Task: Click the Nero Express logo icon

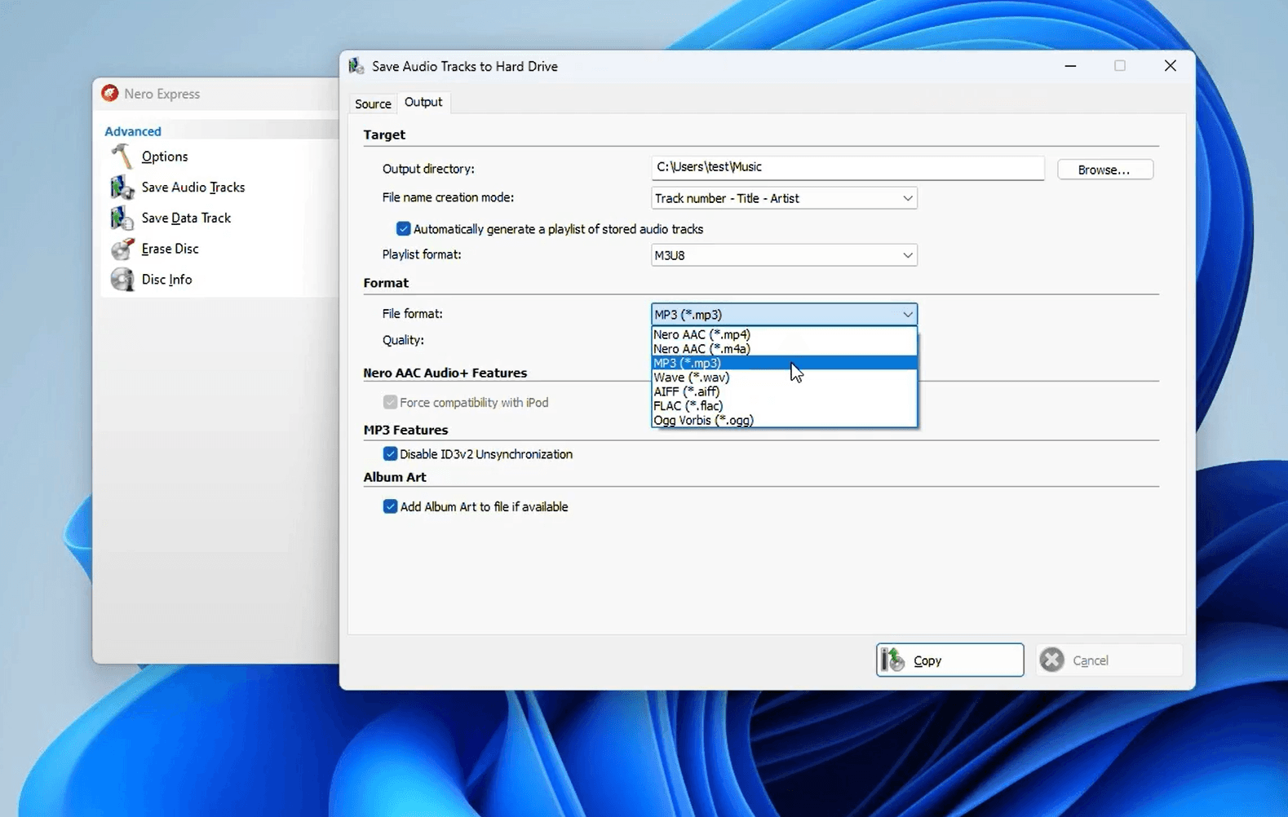Action: click(109, 94)
